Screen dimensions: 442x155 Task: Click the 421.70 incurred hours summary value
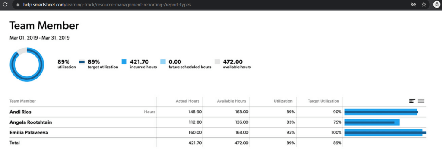139,62
